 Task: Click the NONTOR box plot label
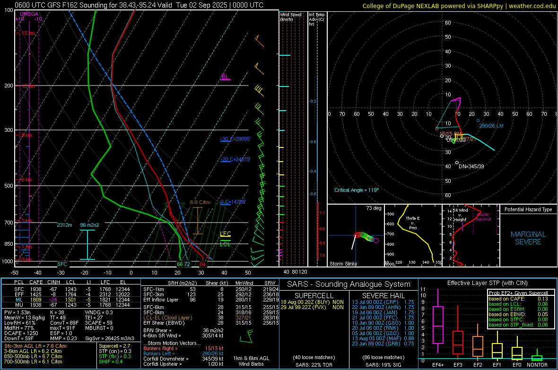pyautogui.click(x=537, y=365)
